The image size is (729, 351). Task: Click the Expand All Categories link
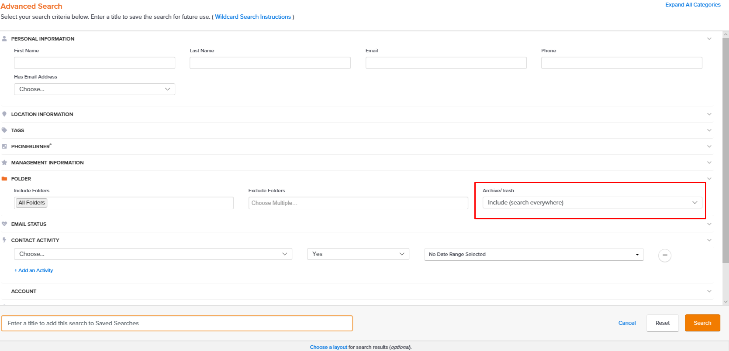pyautogui.click(x=693, y=5)
